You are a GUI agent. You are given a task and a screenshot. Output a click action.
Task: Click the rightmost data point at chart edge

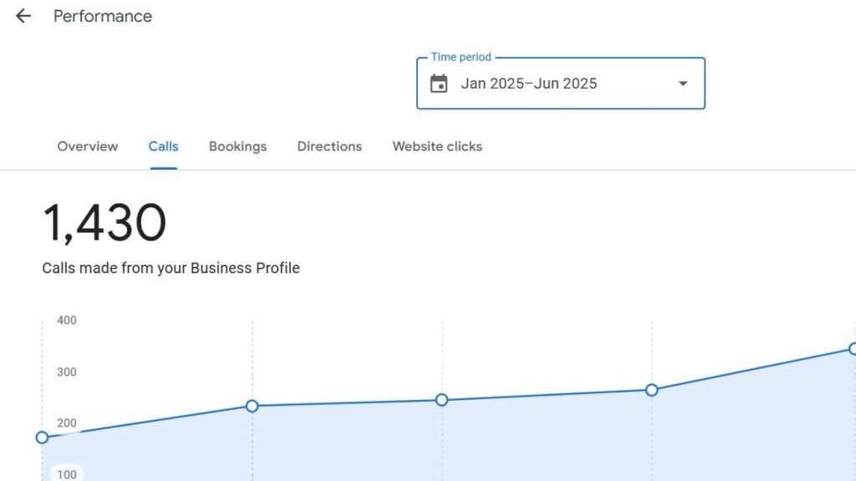click(x=853, y=349)
